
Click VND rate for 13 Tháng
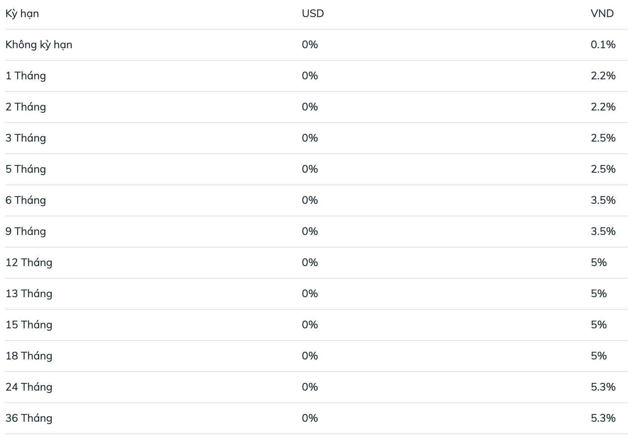(x=598, y=294)
